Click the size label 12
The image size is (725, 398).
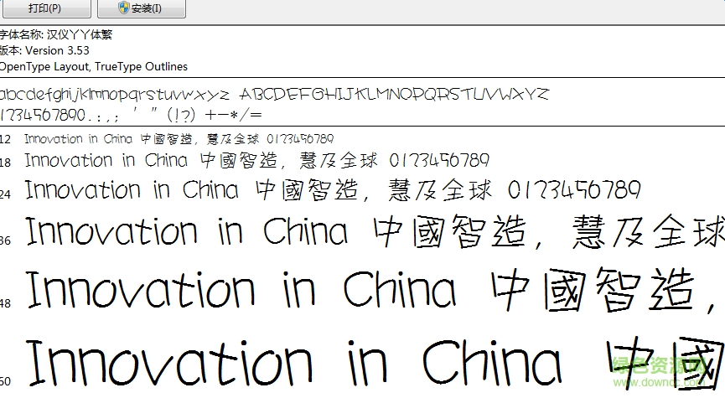tap(5, 139)
